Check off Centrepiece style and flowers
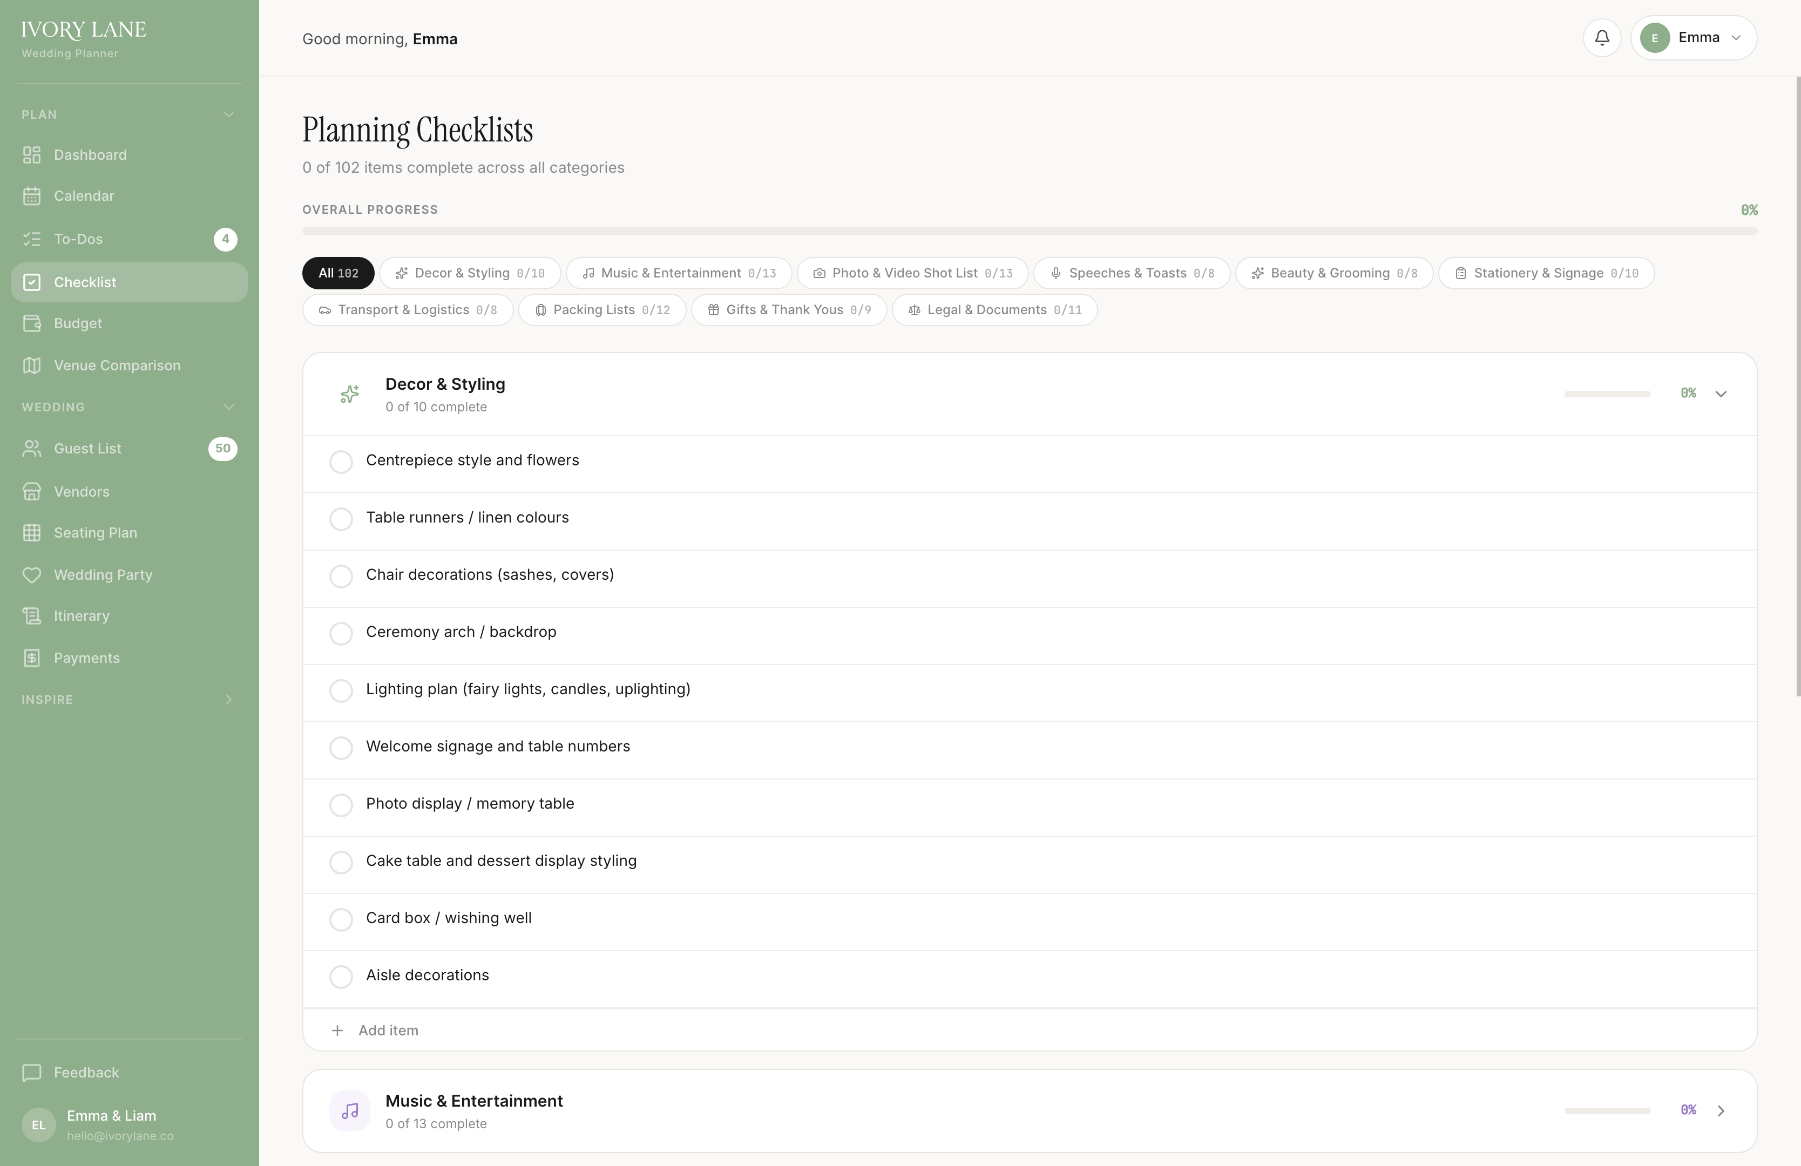Image resolution: width=1801 pixels, height=1166 pixels. coord(341,462)
